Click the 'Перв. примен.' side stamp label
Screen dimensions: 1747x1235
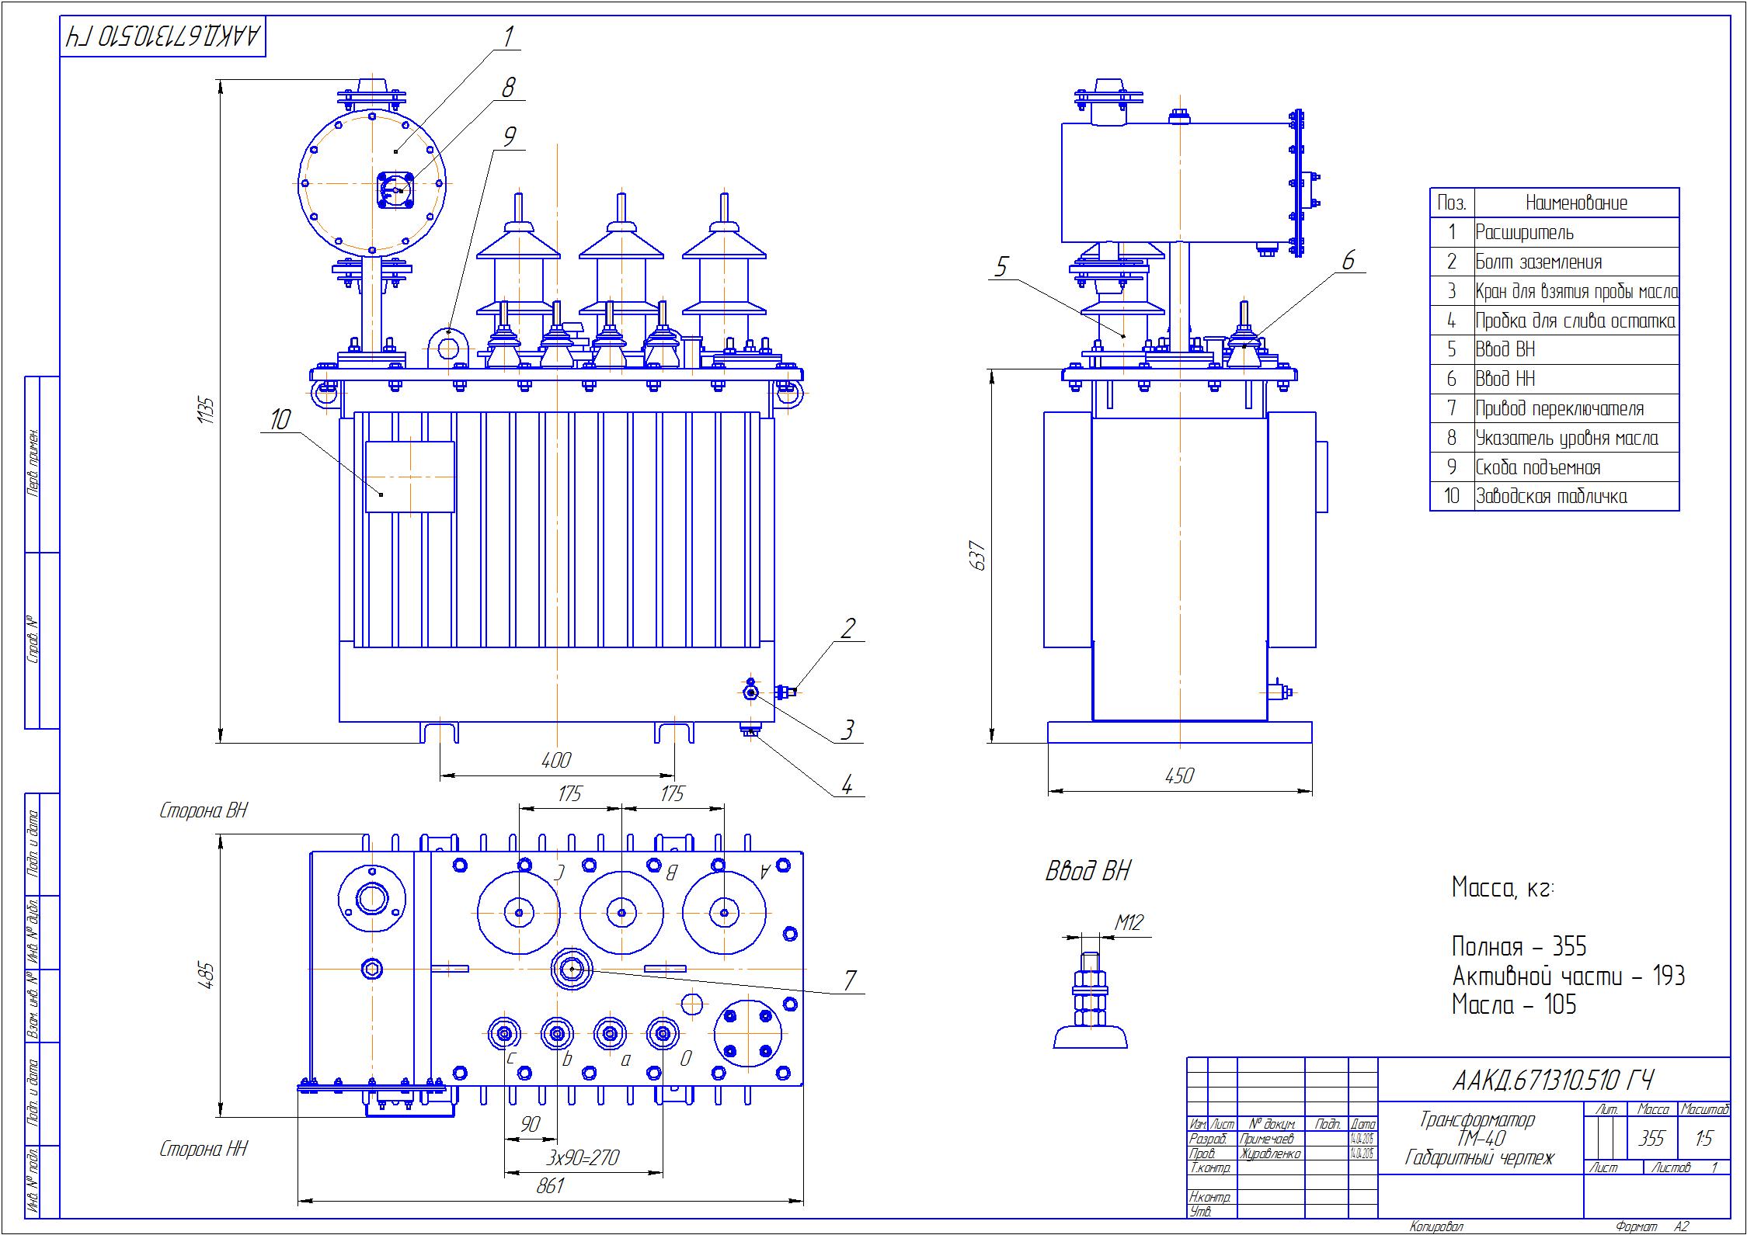click(x=34, y=463)
